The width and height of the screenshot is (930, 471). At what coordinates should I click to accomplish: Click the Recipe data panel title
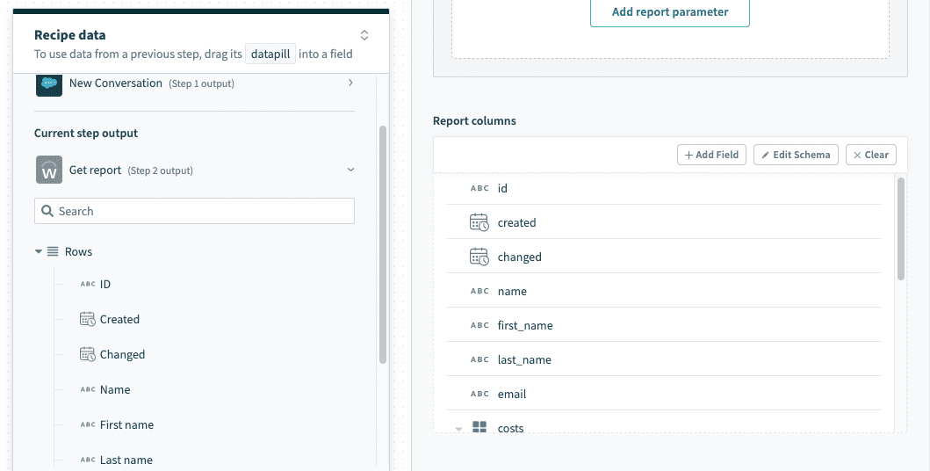(70, 35)
